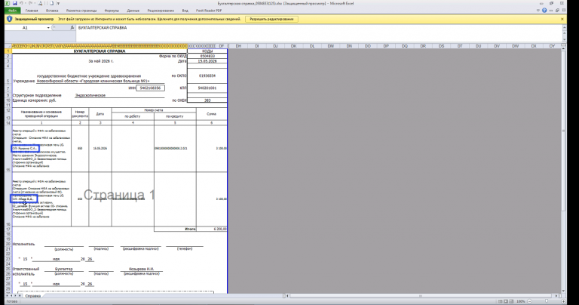Click the ИНН value 5402108356
The width and height of the screenshot is (579, 305).
[150, 88]
